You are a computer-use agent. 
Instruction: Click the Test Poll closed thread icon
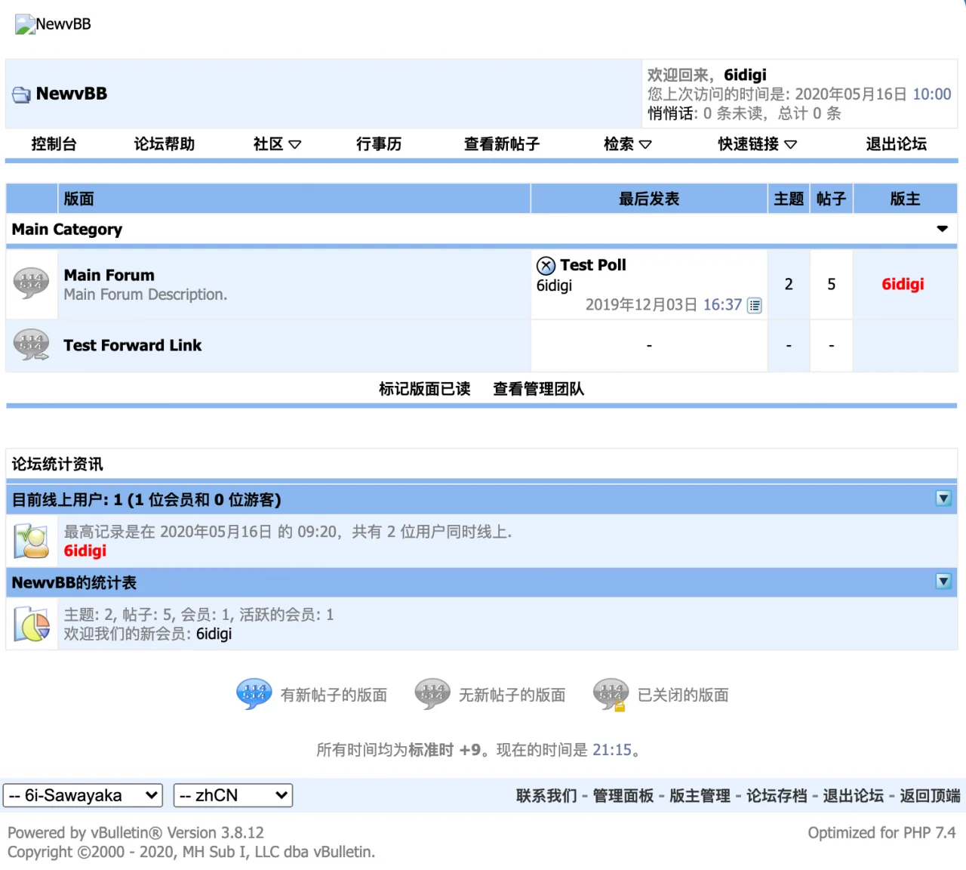pyautogui.click(x=546, y=265)
